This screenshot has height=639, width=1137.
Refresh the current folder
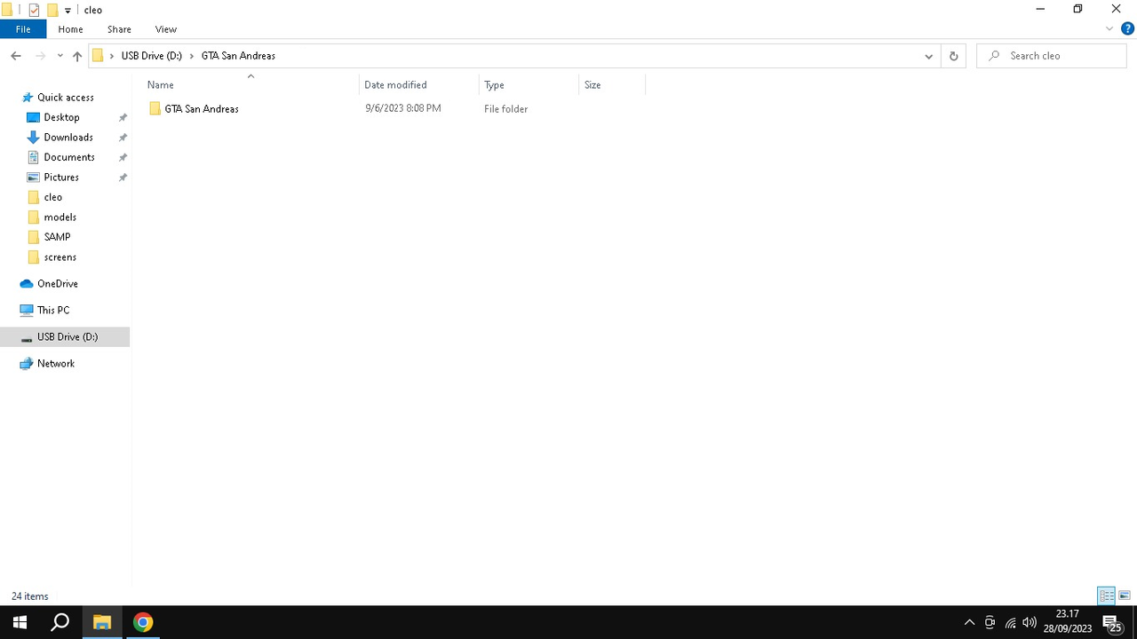(953, 56)
